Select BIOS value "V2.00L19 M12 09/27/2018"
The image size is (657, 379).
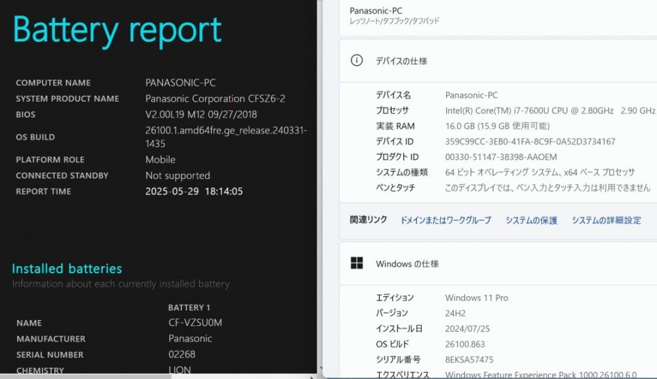point(201,115)
